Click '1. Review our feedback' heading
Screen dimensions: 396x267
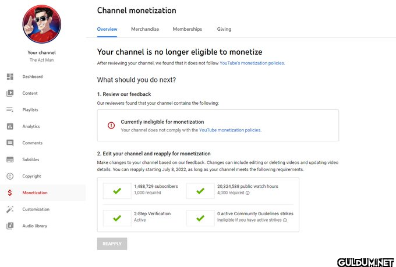coord(124,94)
